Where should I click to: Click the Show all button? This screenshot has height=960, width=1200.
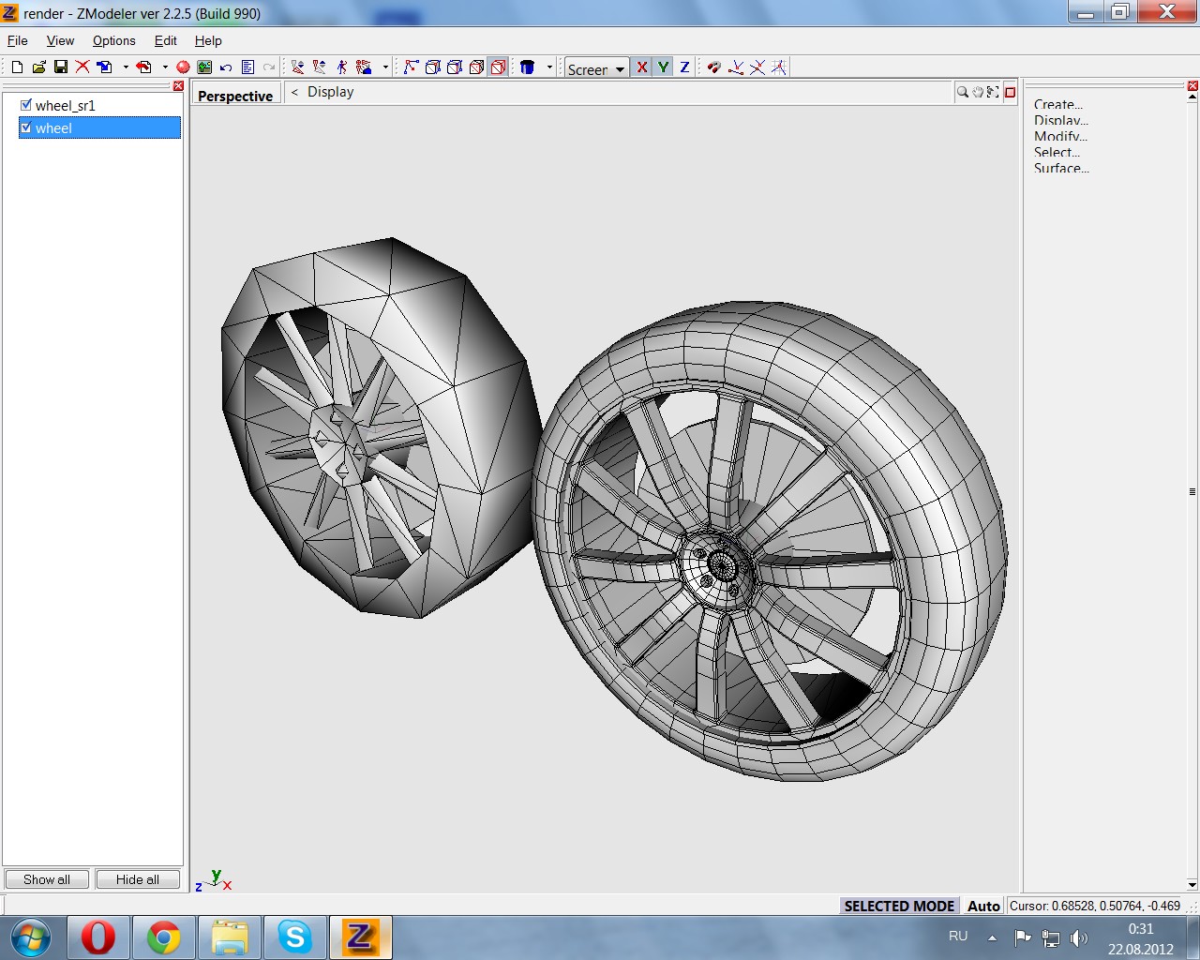[47, 879]
